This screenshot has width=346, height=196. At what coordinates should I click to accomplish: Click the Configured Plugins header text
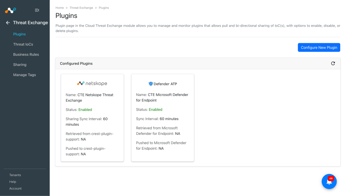(x=76, y=63)
